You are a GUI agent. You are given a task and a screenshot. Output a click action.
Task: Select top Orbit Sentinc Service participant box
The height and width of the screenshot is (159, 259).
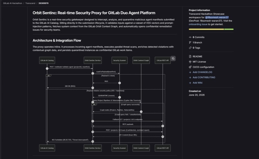93,61
